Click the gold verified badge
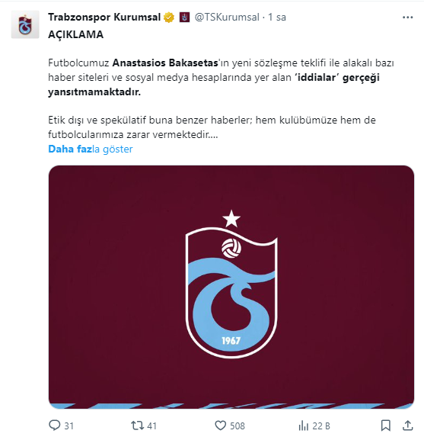Viewport: 424px width, 440px height. [x=169, y=18]
